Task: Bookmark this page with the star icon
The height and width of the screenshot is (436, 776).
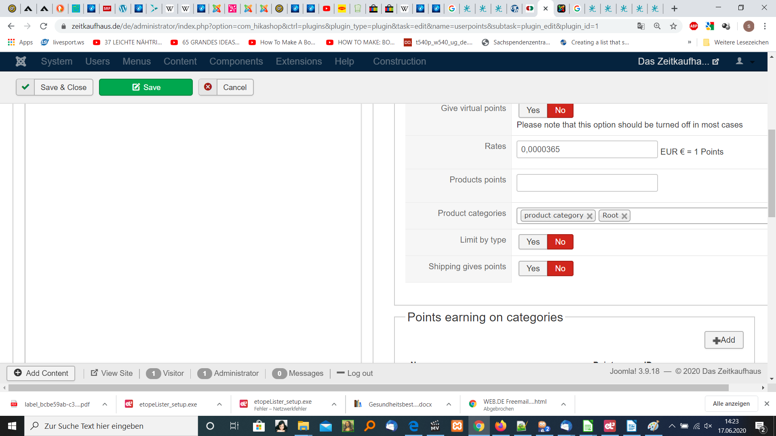Action: coord(673,26)
